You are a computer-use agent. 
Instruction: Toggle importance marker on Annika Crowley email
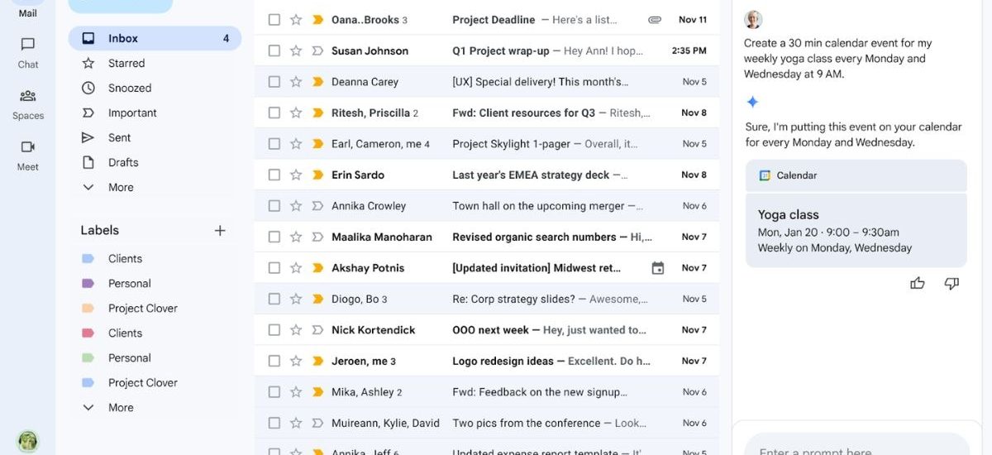317,206
